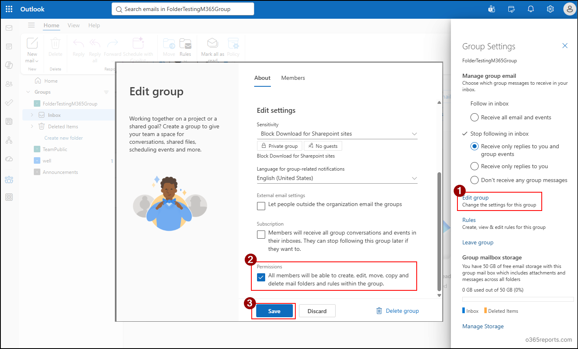Open the notifications bell

click(x=531, y=9)
